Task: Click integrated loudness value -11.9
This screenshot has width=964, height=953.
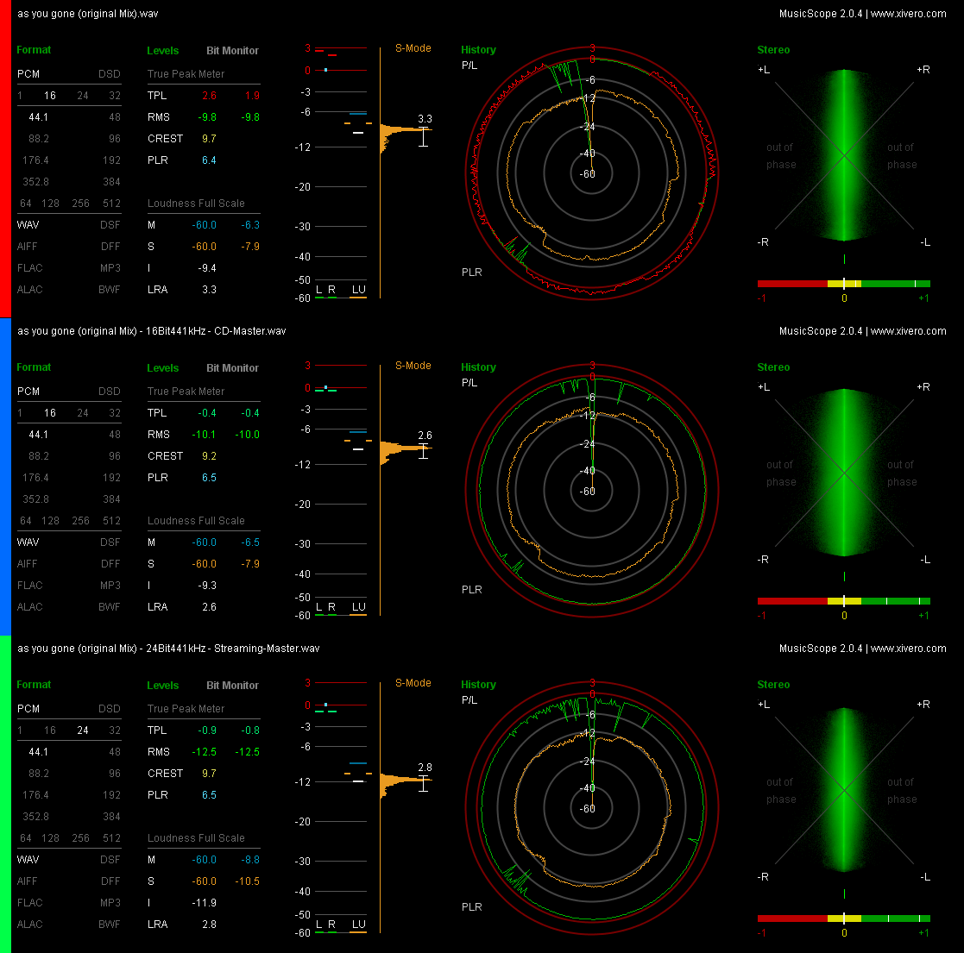Action: (x=205, y=903)
